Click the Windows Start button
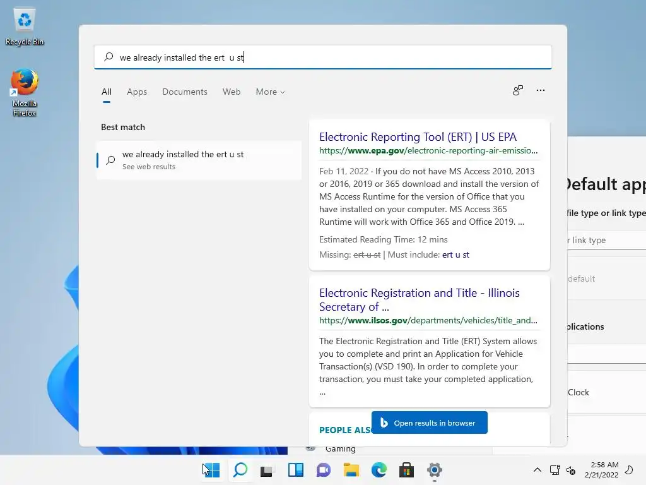 212,470
